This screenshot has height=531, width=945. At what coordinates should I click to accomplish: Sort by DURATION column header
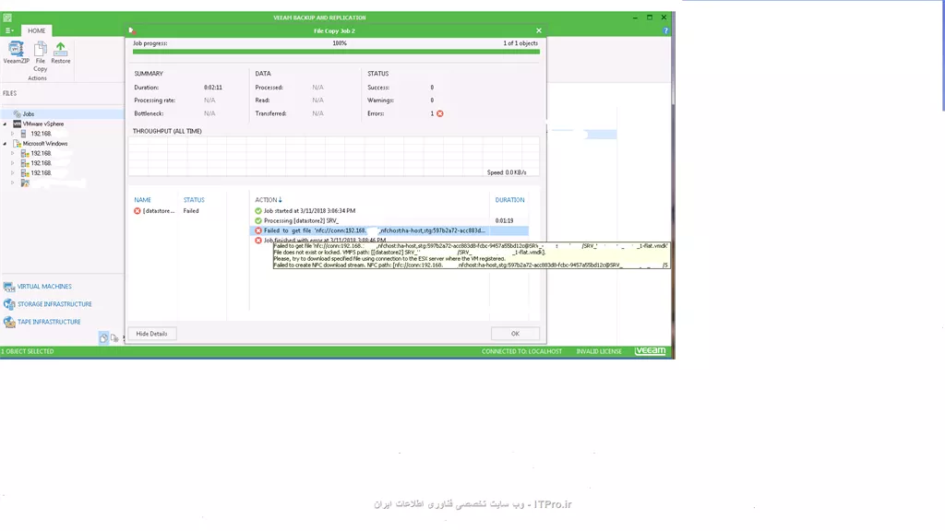[x=509, y=200]
